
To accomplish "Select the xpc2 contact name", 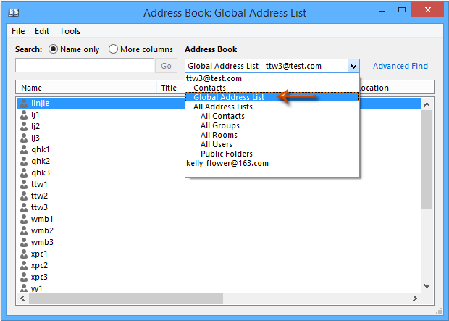I will point(40,265).
